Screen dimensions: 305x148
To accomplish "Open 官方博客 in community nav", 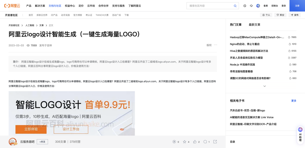I will tap(78, 15).
